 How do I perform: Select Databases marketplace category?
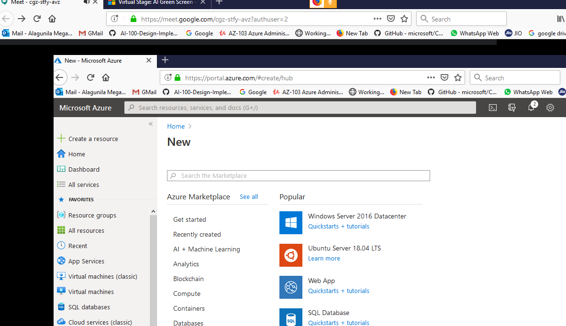pyautogui.click(x=188, y=323)
